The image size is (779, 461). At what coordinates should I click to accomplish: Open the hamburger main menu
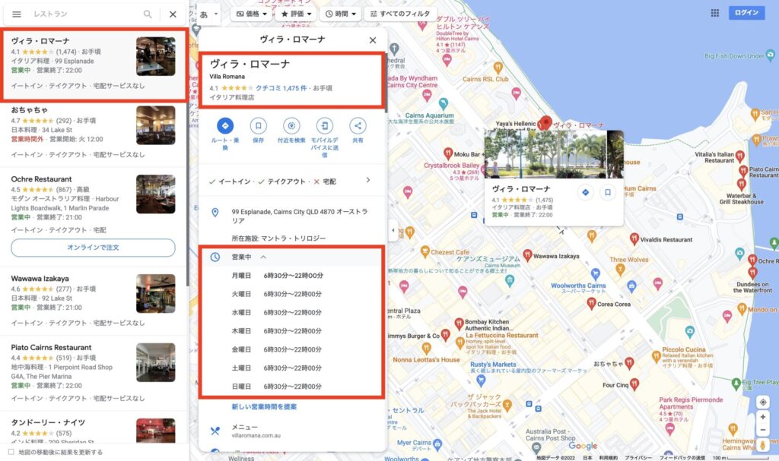click(17, 14)
